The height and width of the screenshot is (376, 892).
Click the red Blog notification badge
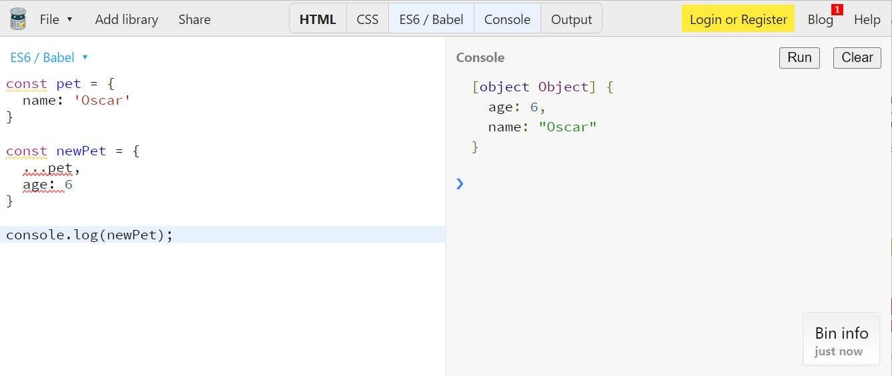(837, 9)
